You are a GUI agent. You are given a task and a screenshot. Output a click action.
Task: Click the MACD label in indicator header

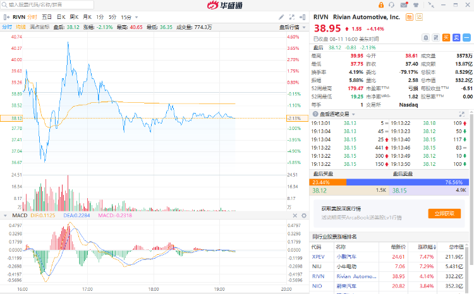coord(20,216)
